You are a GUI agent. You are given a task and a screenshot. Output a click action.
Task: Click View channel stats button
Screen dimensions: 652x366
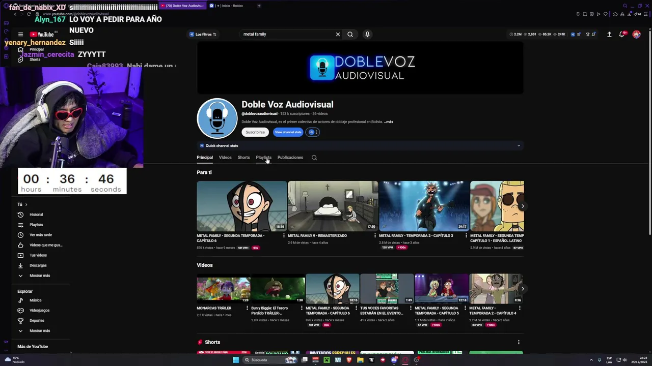[288, 132]
